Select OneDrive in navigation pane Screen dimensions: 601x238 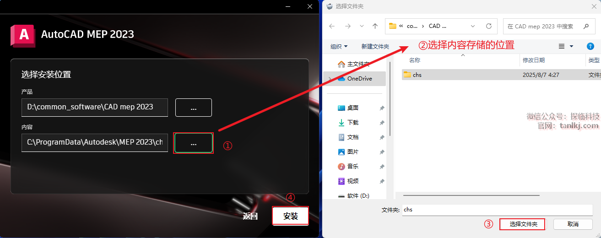(355, 79)
